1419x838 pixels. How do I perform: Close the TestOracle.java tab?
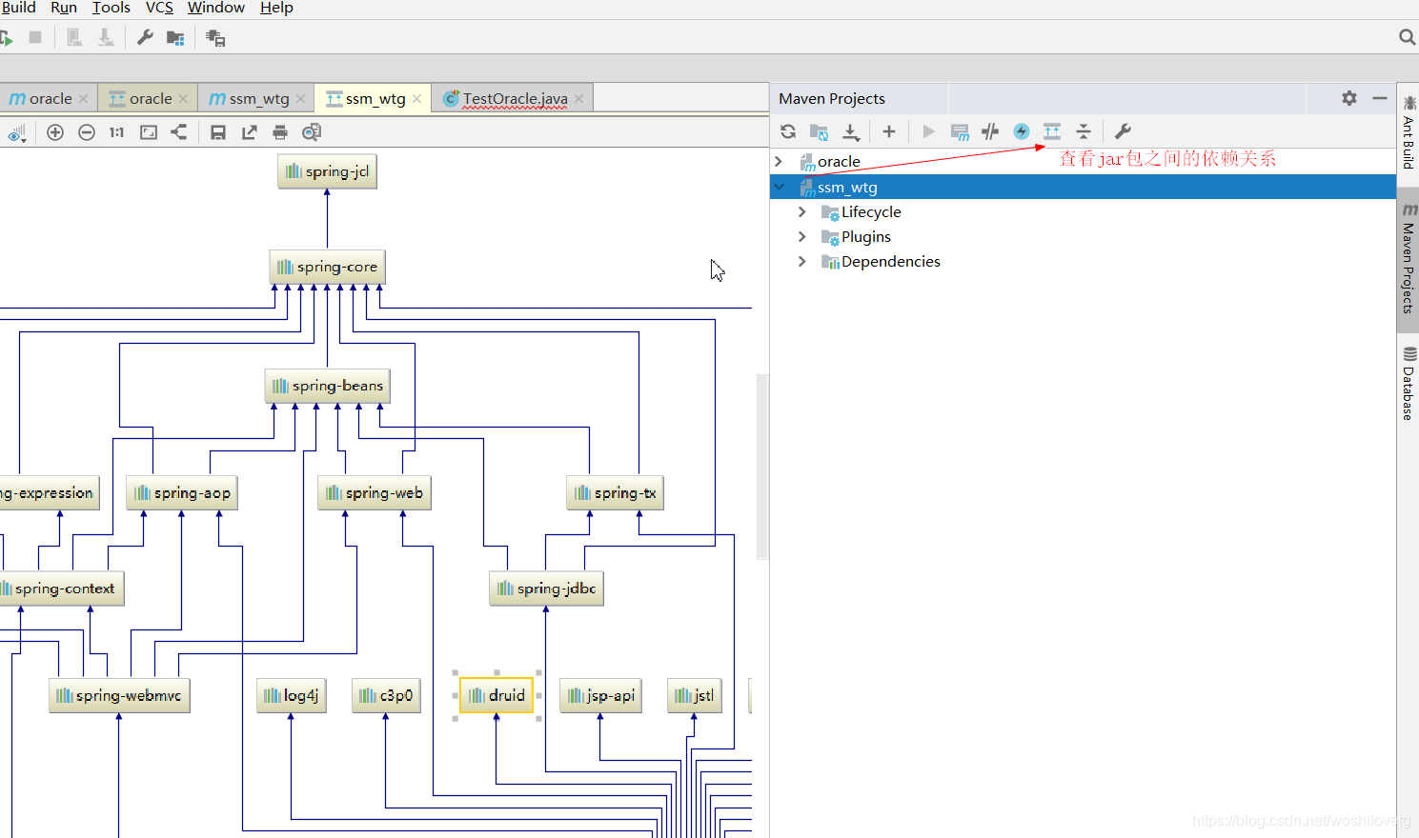578,98
